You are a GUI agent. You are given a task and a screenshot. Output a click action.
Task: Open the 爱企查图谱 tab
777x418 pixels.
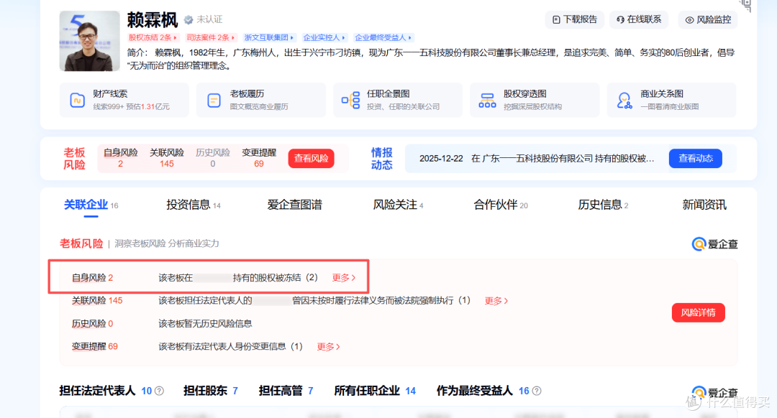coord(295,205)
